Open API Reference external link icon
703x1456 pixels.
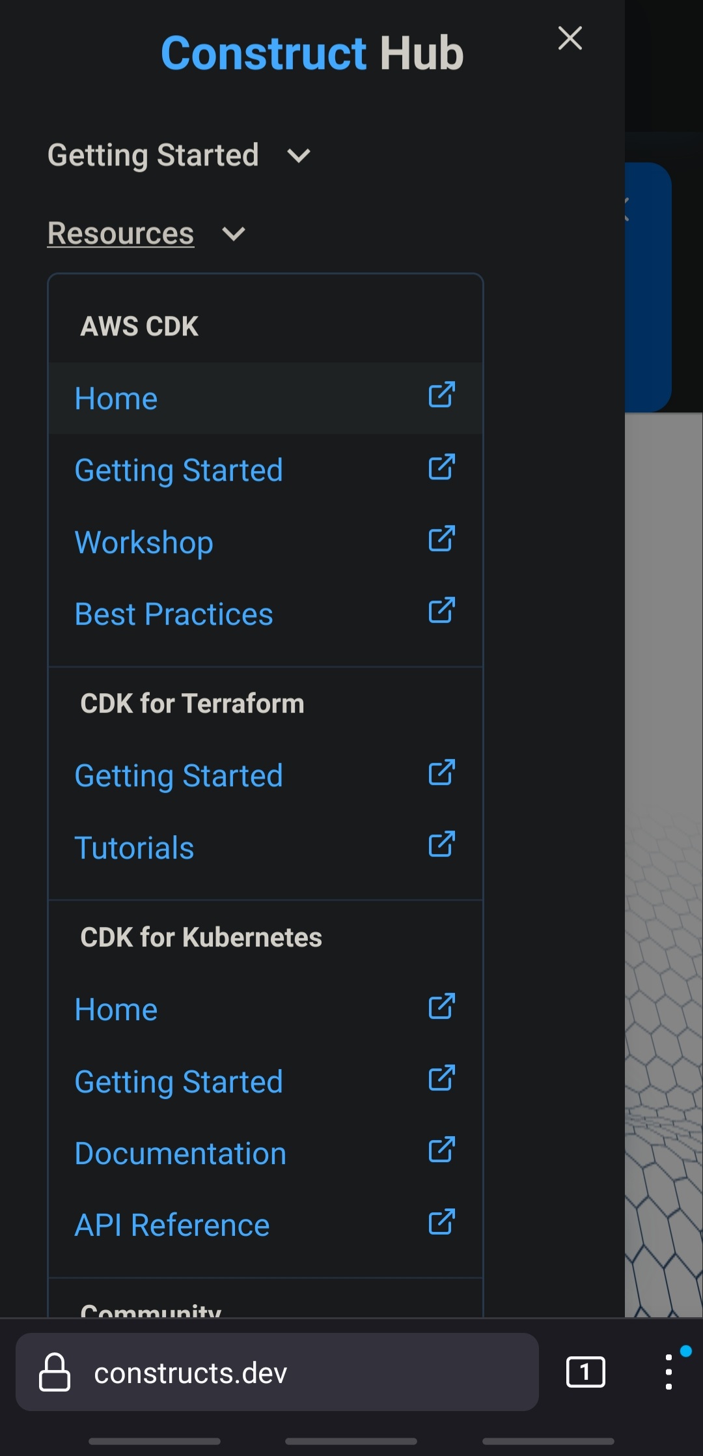(x=441, y=1223)
